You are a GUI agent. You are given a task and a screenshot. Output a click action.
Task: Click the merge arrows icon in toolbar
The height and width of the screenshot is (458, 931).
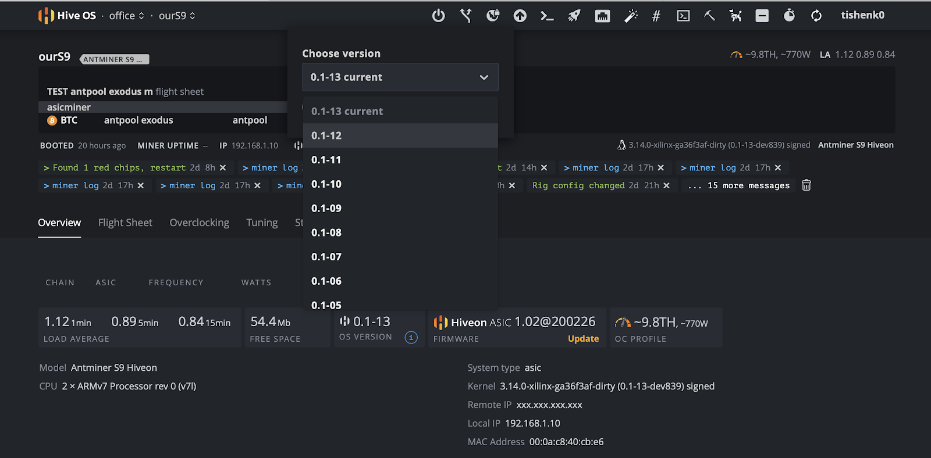pos(465,16)
